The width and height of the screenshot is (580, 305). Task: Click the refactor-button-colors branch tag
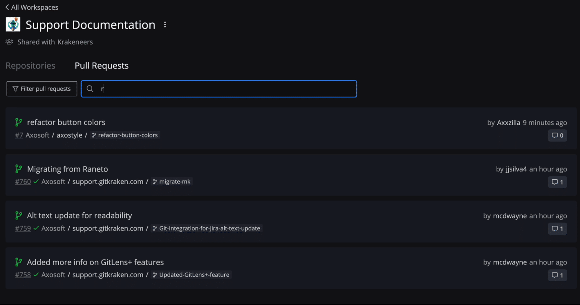(x=125, y=135)
